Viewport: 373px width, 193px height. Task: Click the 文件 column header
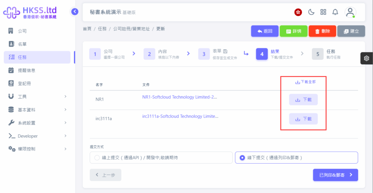(146, 85)
